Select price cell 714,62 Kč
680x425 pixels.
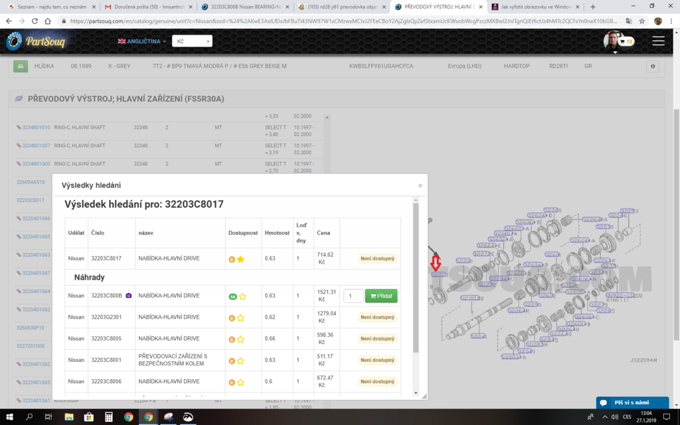[x=325, y=258]
